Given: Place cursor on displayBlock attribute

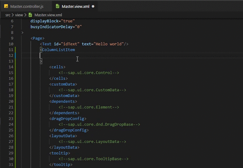Looking at the screenshot, I should 45,21.
